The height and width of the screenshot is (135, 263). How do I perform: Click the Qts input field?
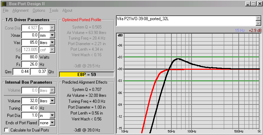[x=39, y=71]
